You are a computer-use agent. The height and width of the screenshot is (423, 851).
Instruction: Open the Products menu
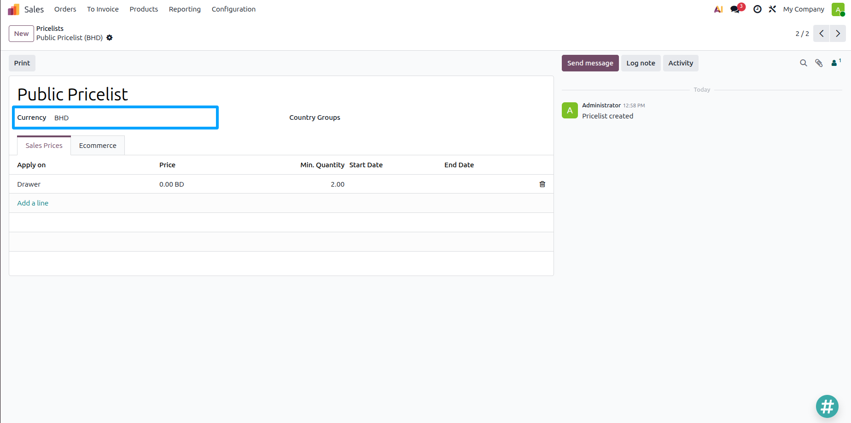144,9
